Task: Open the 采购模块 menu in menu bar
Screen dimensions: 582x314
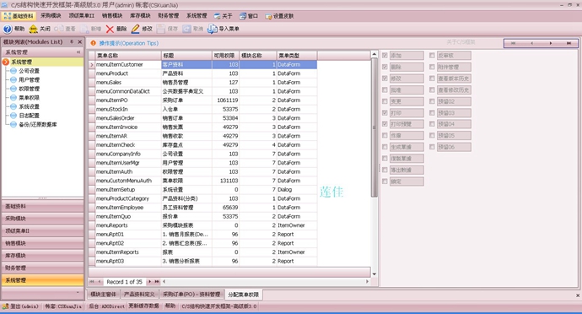Action: (51, 15)
